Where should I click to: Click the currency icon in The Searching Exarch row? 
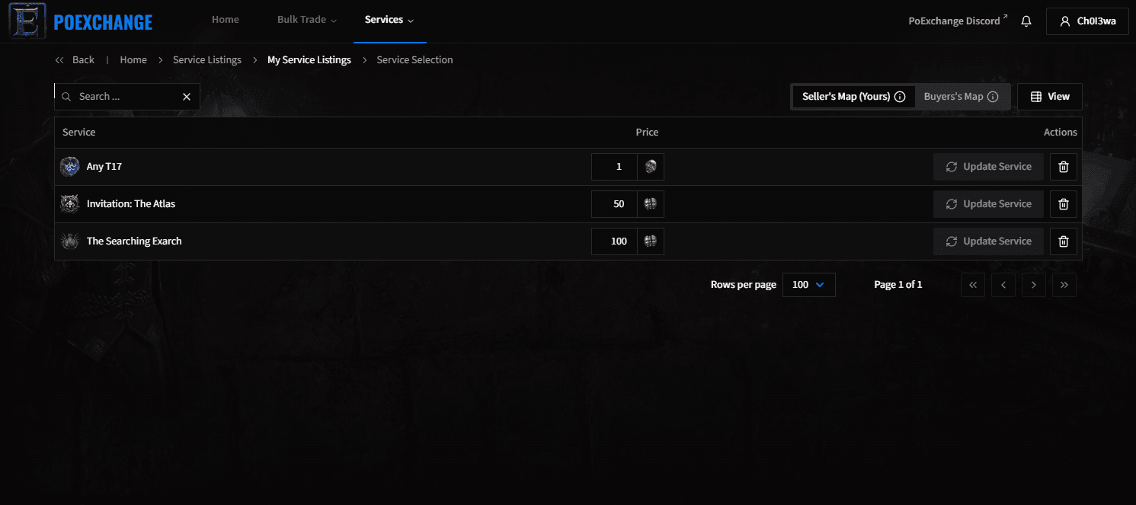pyautogui.click(x=651, y=241)
